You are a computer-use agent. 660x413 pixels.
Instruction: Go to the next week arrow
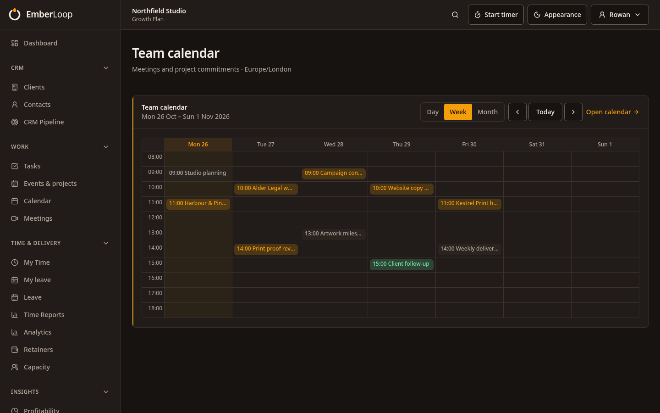click(573, 112)
